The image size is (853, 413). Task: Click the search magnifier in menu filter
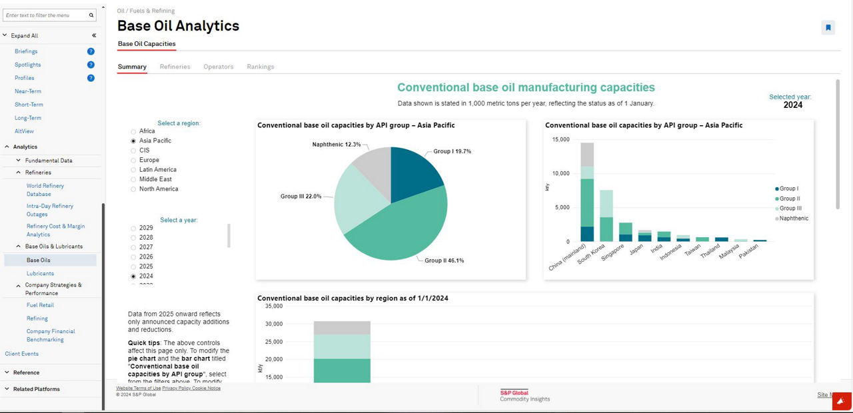pyautogui.click(x=91, y=15)
